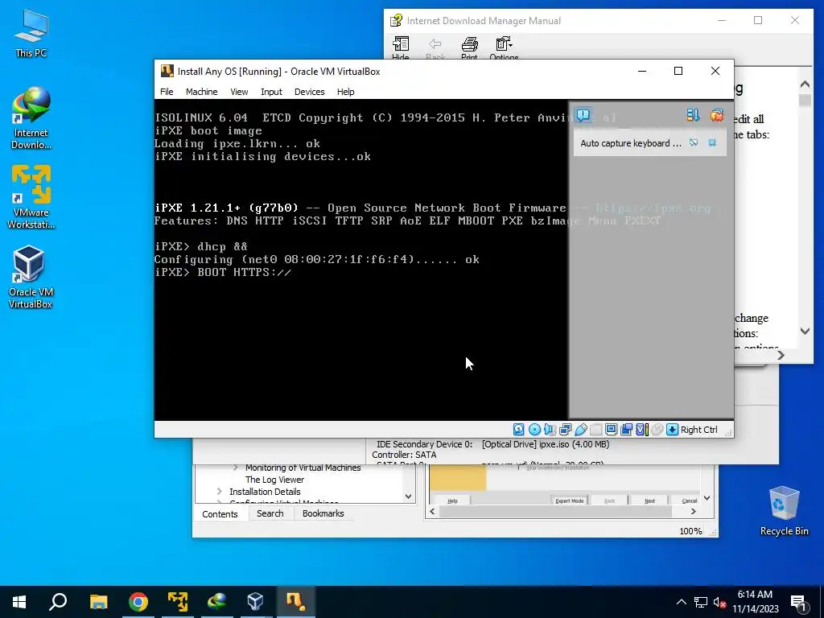Click the keyboard capture arrow icon
Image resolution: width=824 pixels, height=618 pixels.
click(672, 430)
